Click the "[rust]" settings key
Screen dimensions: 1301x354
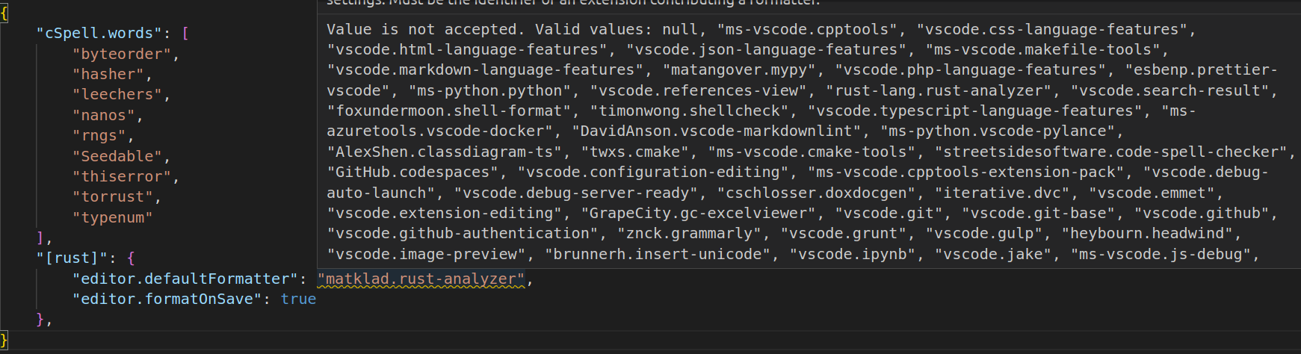click(x=72, y=258)
